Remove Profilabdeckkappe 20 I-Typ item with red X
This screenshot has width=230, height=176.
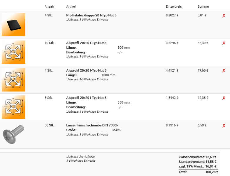pyautogui.click(x=224, y=16)
